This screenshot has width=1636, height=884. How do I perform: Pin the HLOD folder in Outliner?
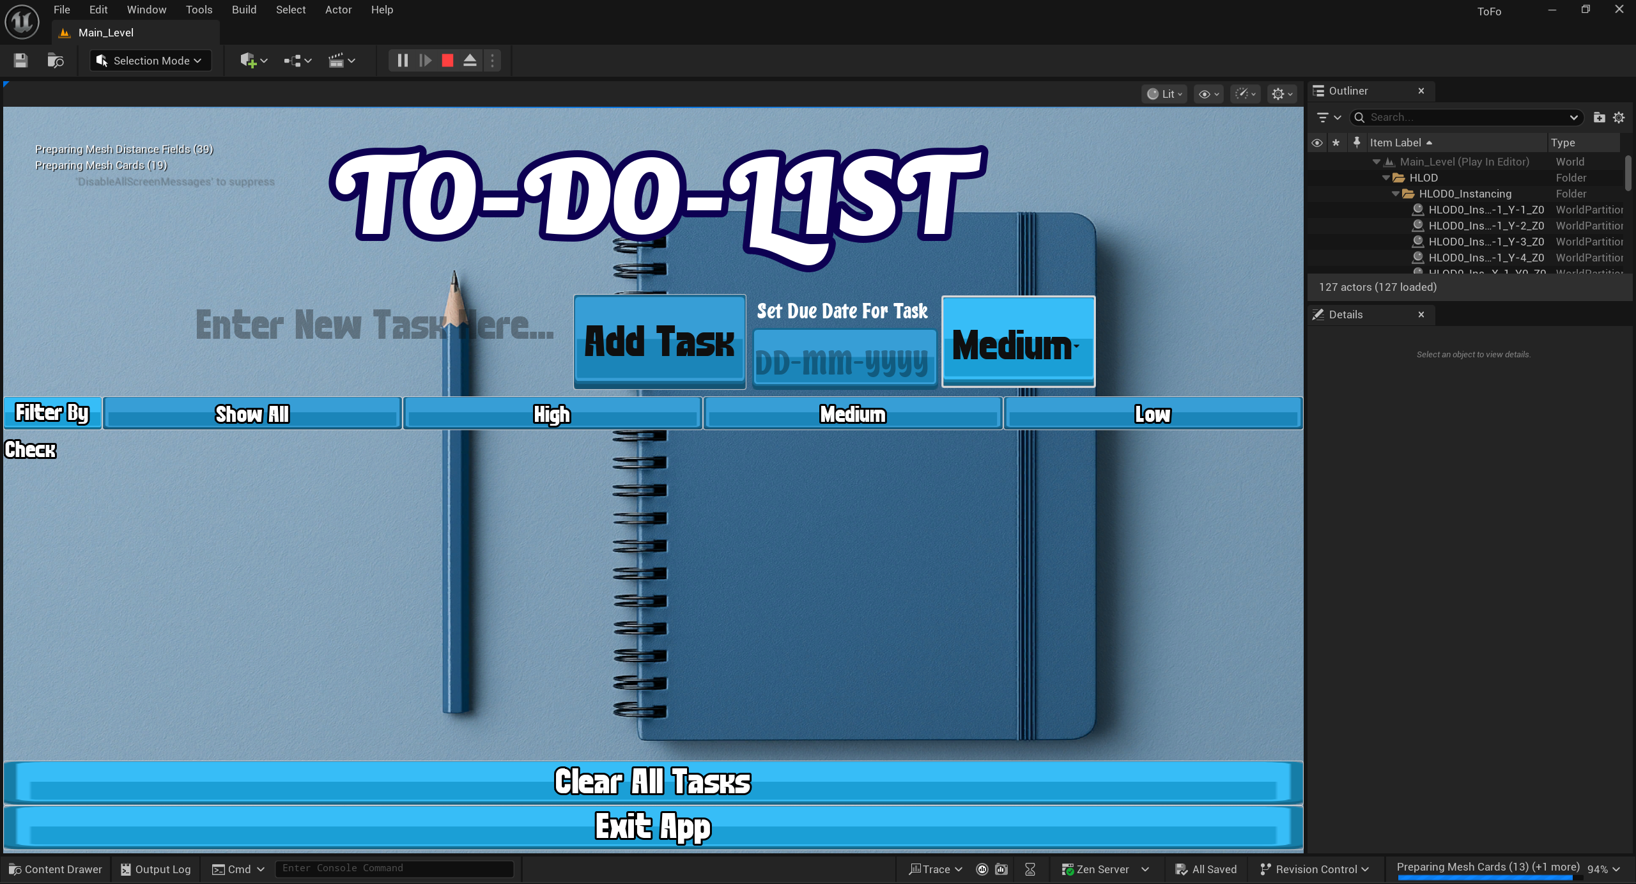pyautogui.click(x=1356, y=178)
